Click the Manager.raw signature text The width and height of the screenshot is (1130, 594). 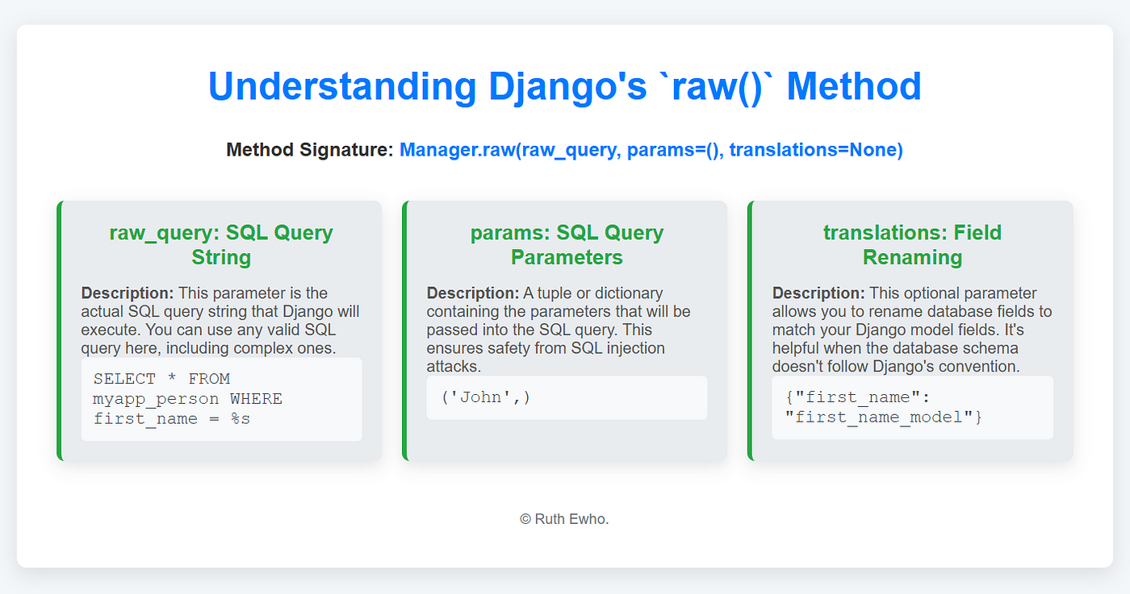tap(651, 150)
